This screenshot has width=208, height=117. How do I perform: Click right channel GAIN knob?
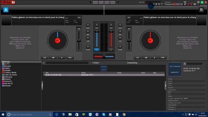111,25
